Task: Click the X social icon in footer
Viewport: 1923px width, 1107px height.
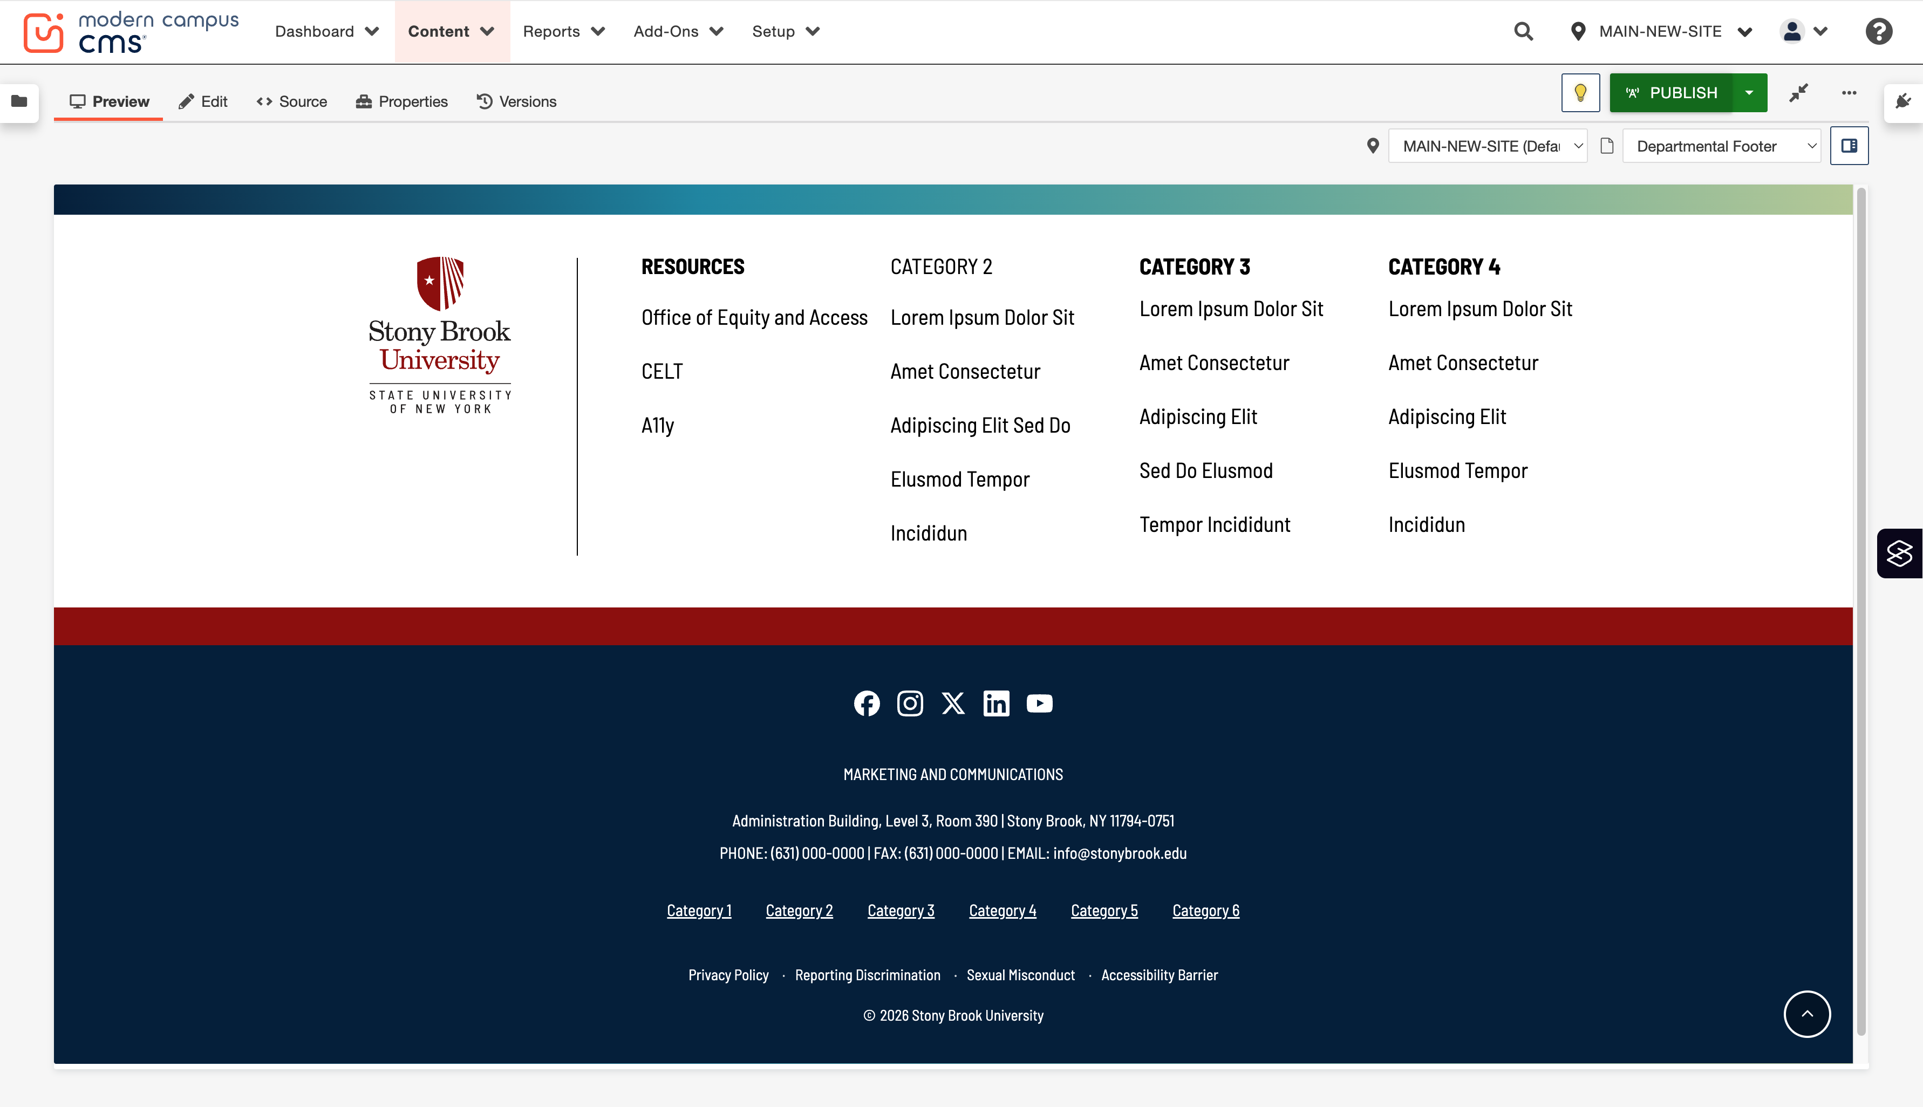Action: point(953,703)
